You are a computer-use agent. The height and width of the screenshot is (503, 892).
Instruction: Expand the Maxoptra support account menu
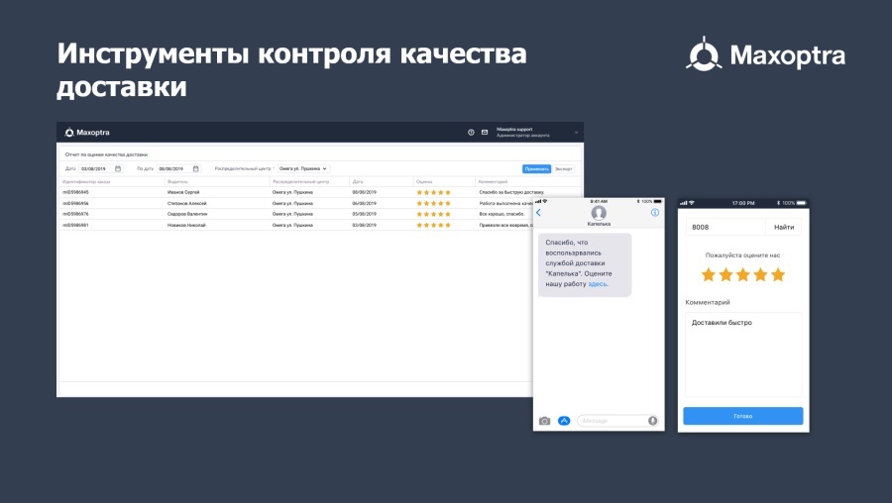(x=576, y=133)
